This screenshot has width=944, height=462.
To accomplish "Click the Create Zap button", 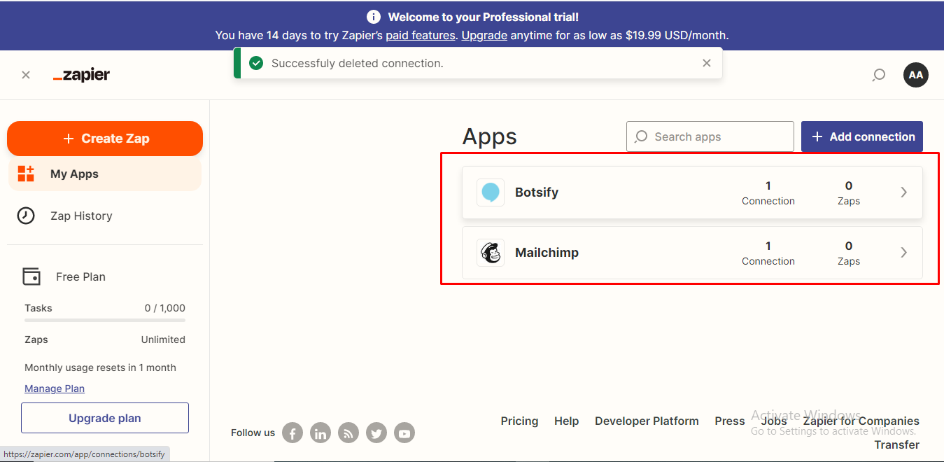I will pos(105,139).
